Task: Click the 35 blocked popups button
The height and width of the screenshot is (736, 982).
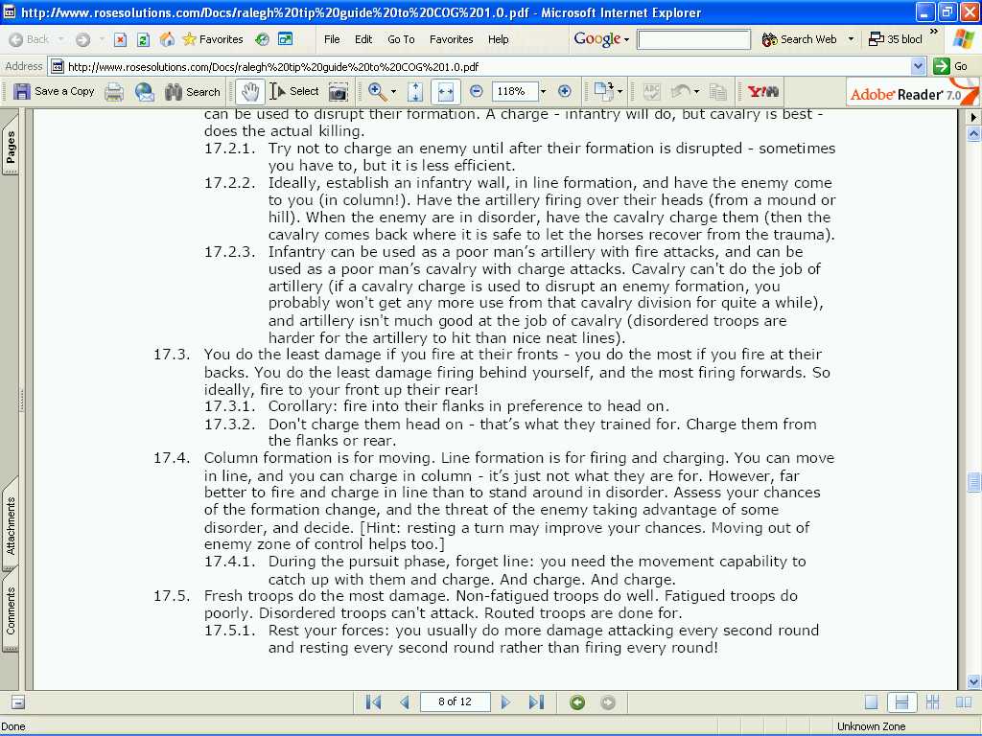Action: (x=896, y=39)
